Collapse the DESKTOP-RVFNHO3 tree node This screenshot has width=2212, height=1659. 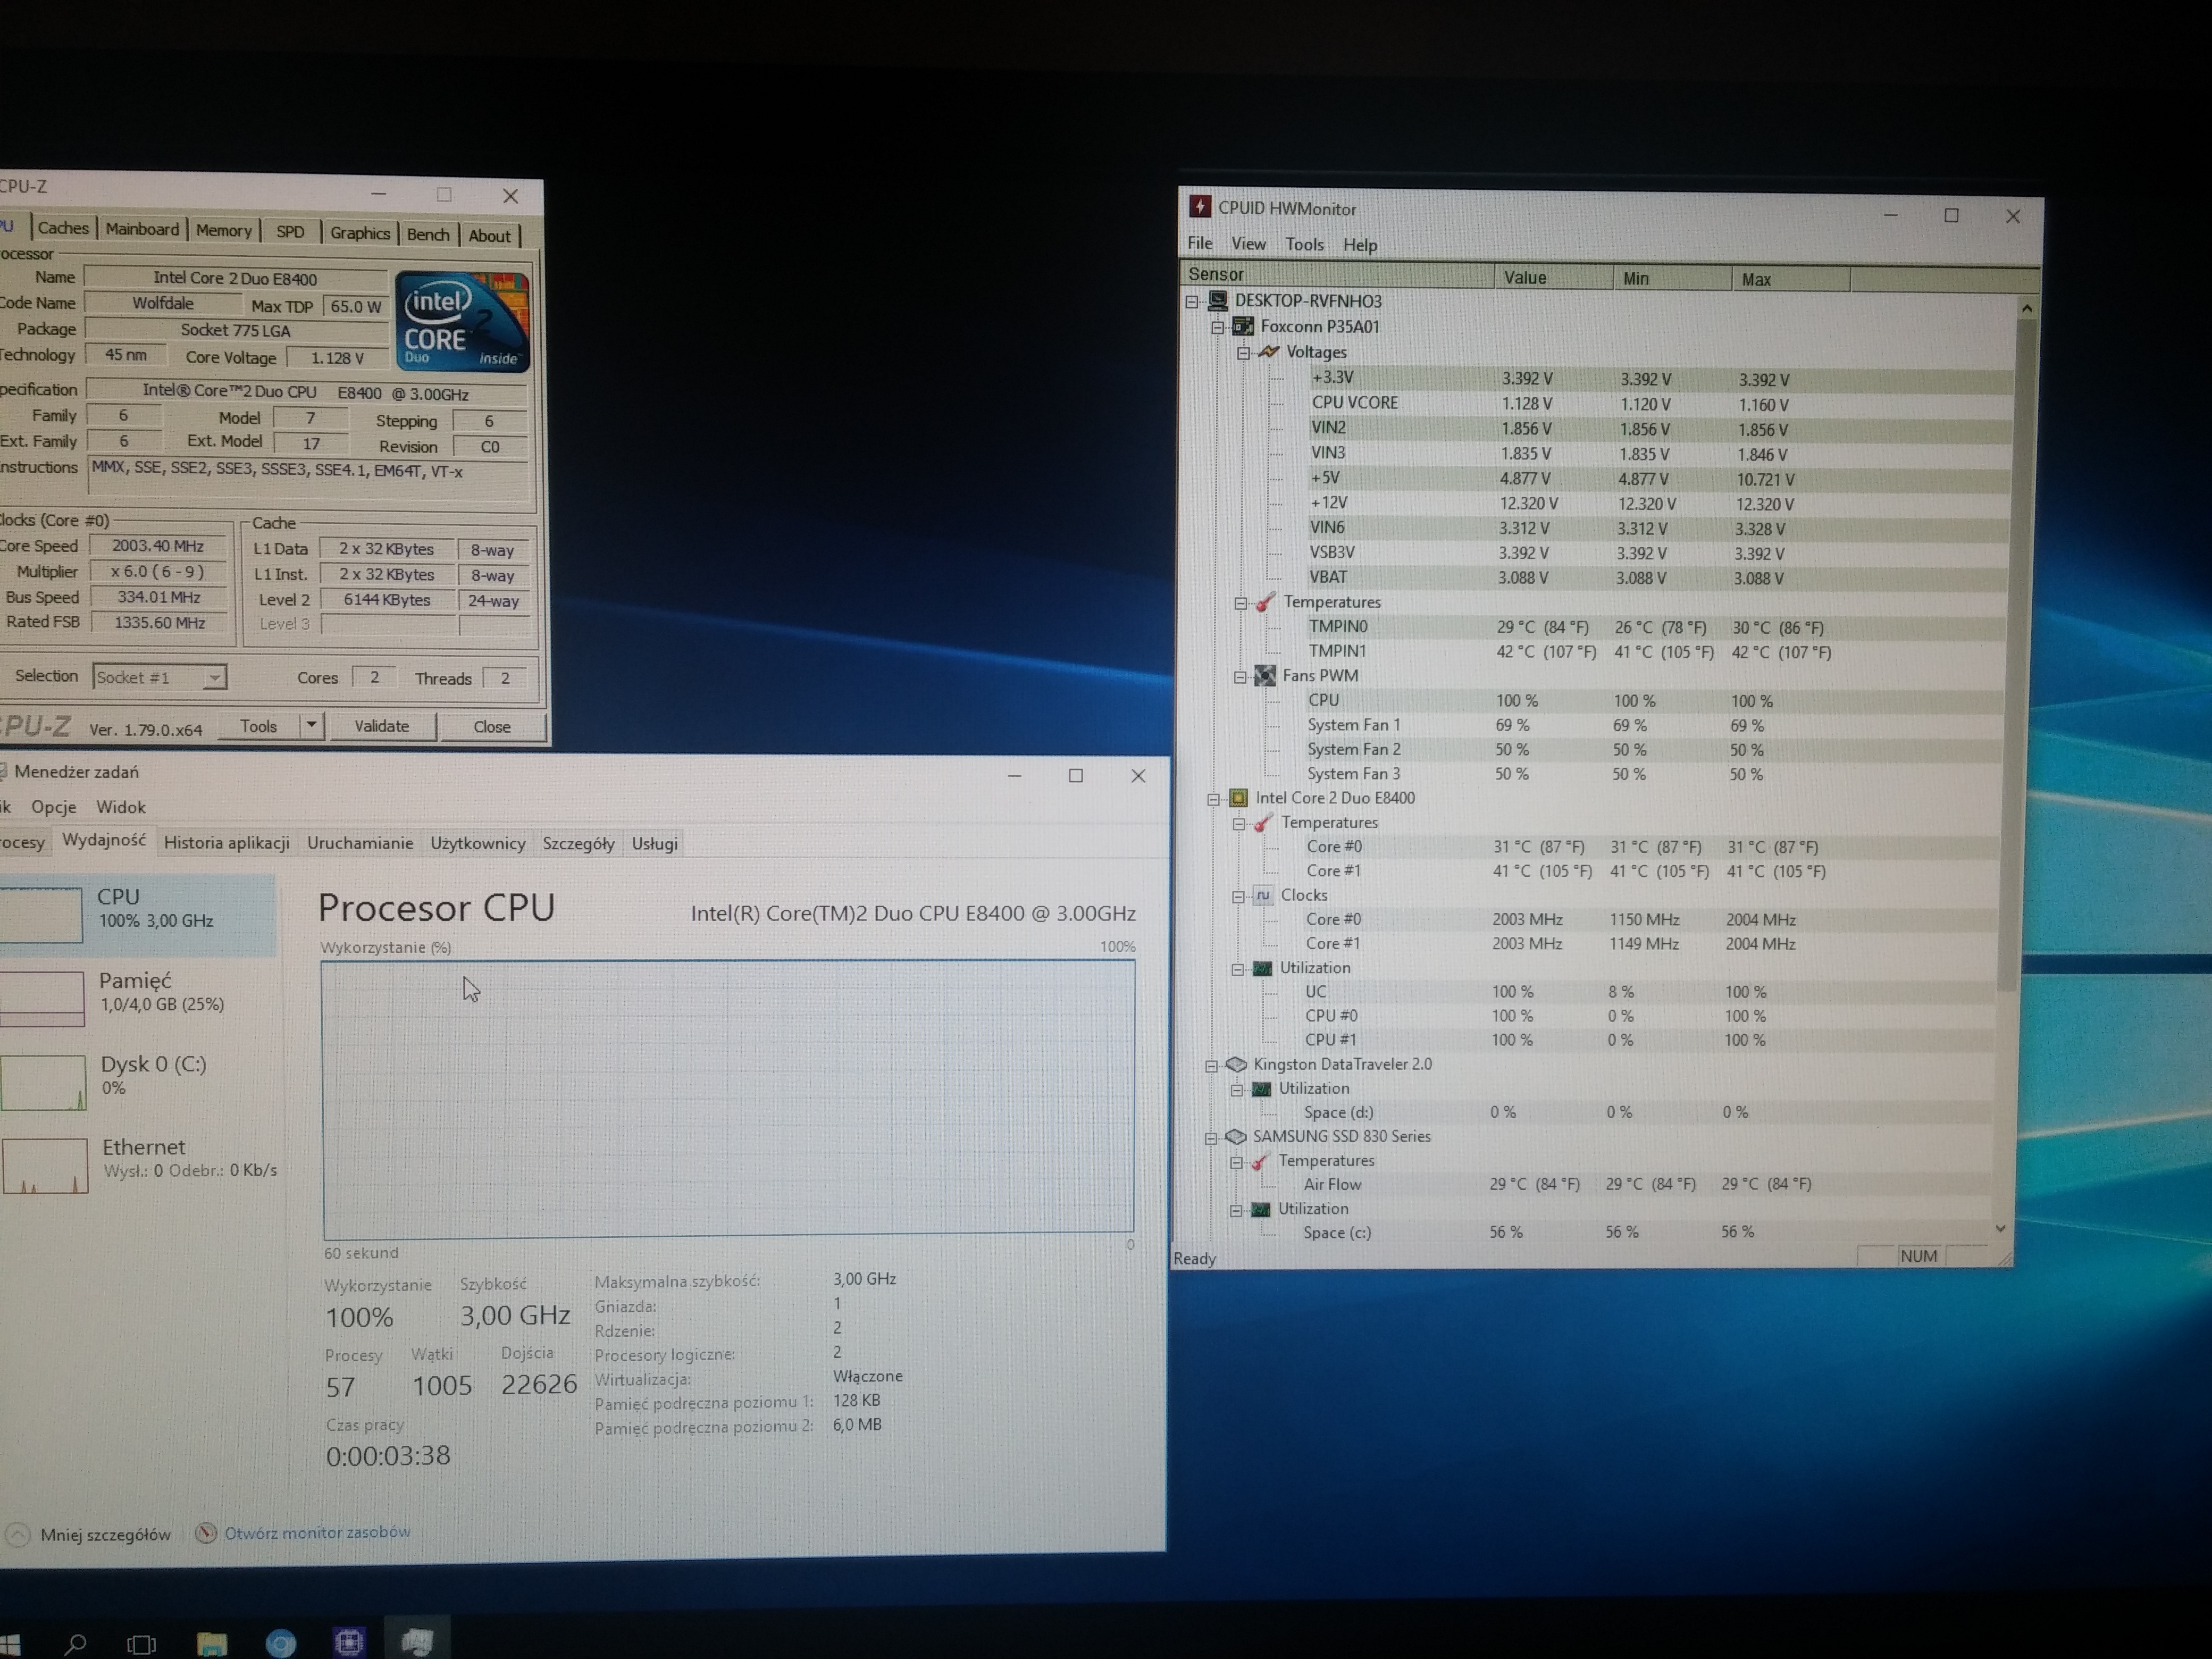[x=1192, y=301]
